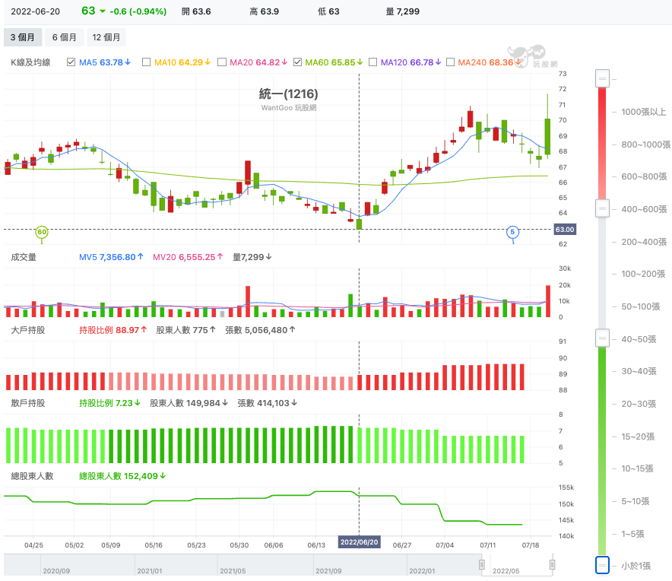Click the top red range slider handle
This screenshot has width=672, height=581.
coord(602,78)
